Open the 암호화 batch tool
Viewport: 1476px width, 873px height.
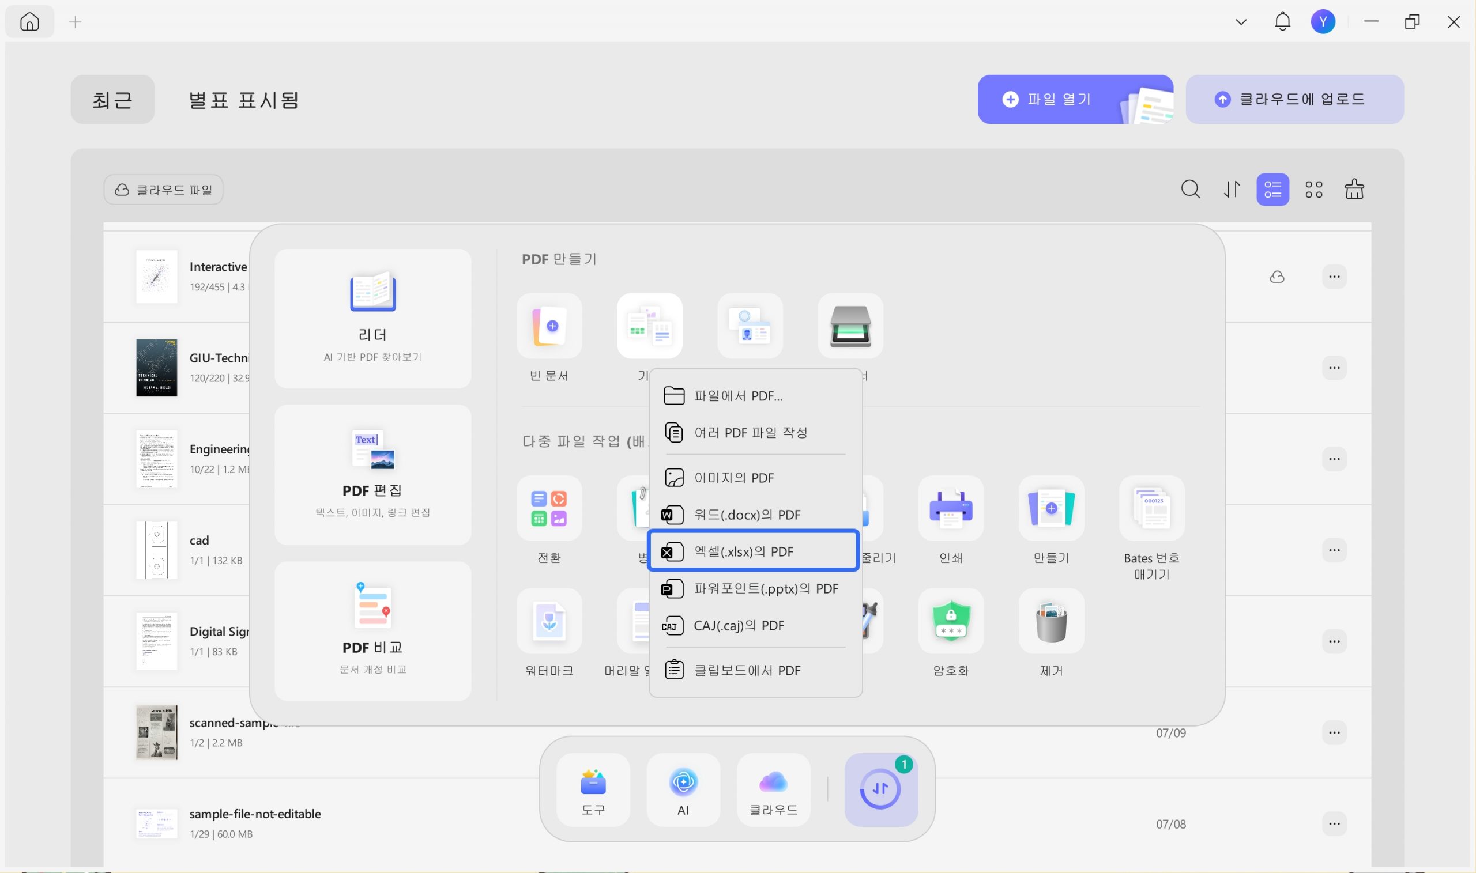tap(951, 621)
